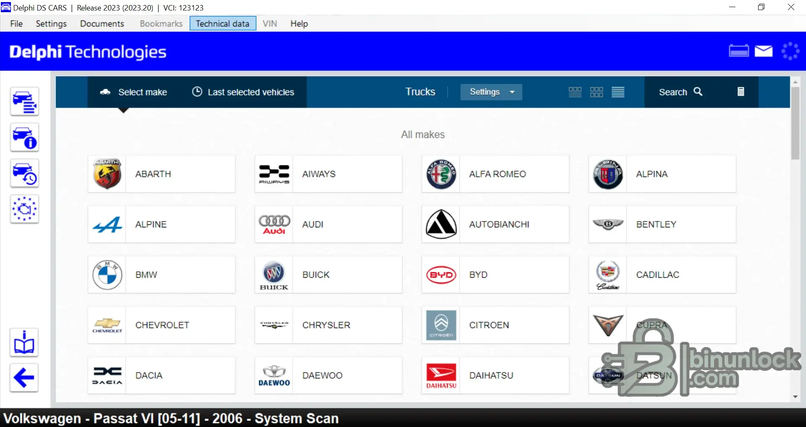Open the help manual book icon

pos(24,343)
